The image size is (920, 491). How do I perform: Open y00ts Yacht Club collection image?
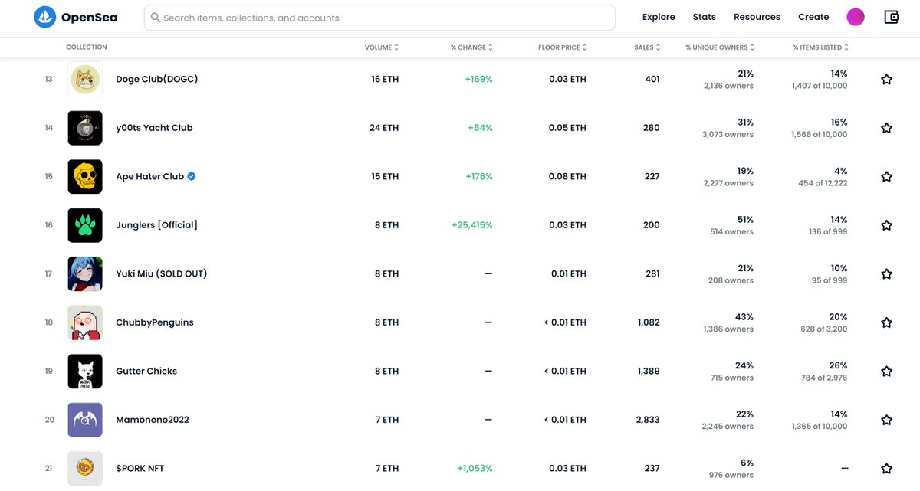pos(85,128)
